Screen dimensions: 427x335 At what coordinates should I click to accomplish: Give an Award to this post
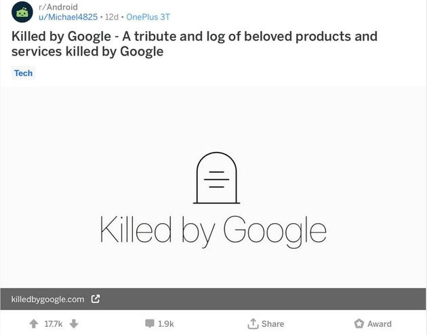[380, 324]
